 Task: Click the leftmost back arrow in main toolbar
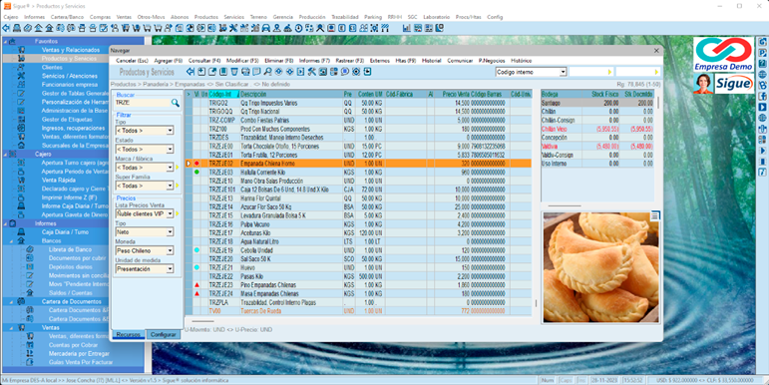(6, 29)
